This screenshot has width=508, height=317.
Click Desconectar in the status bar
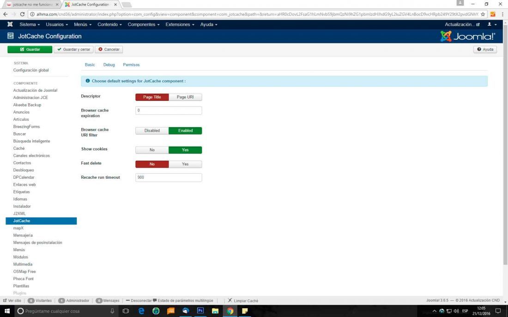[139, 300]
